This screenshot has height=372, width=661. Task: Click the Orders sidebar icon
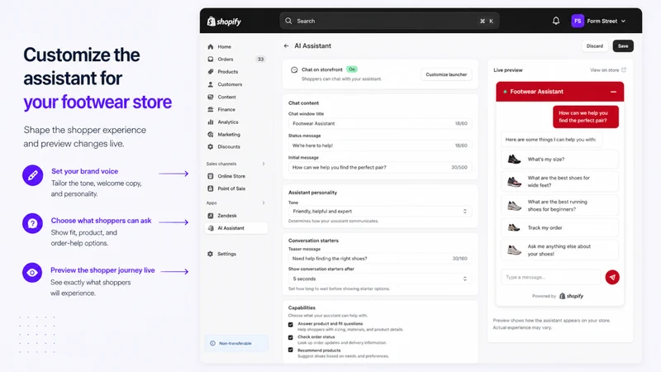pos(211,59)
